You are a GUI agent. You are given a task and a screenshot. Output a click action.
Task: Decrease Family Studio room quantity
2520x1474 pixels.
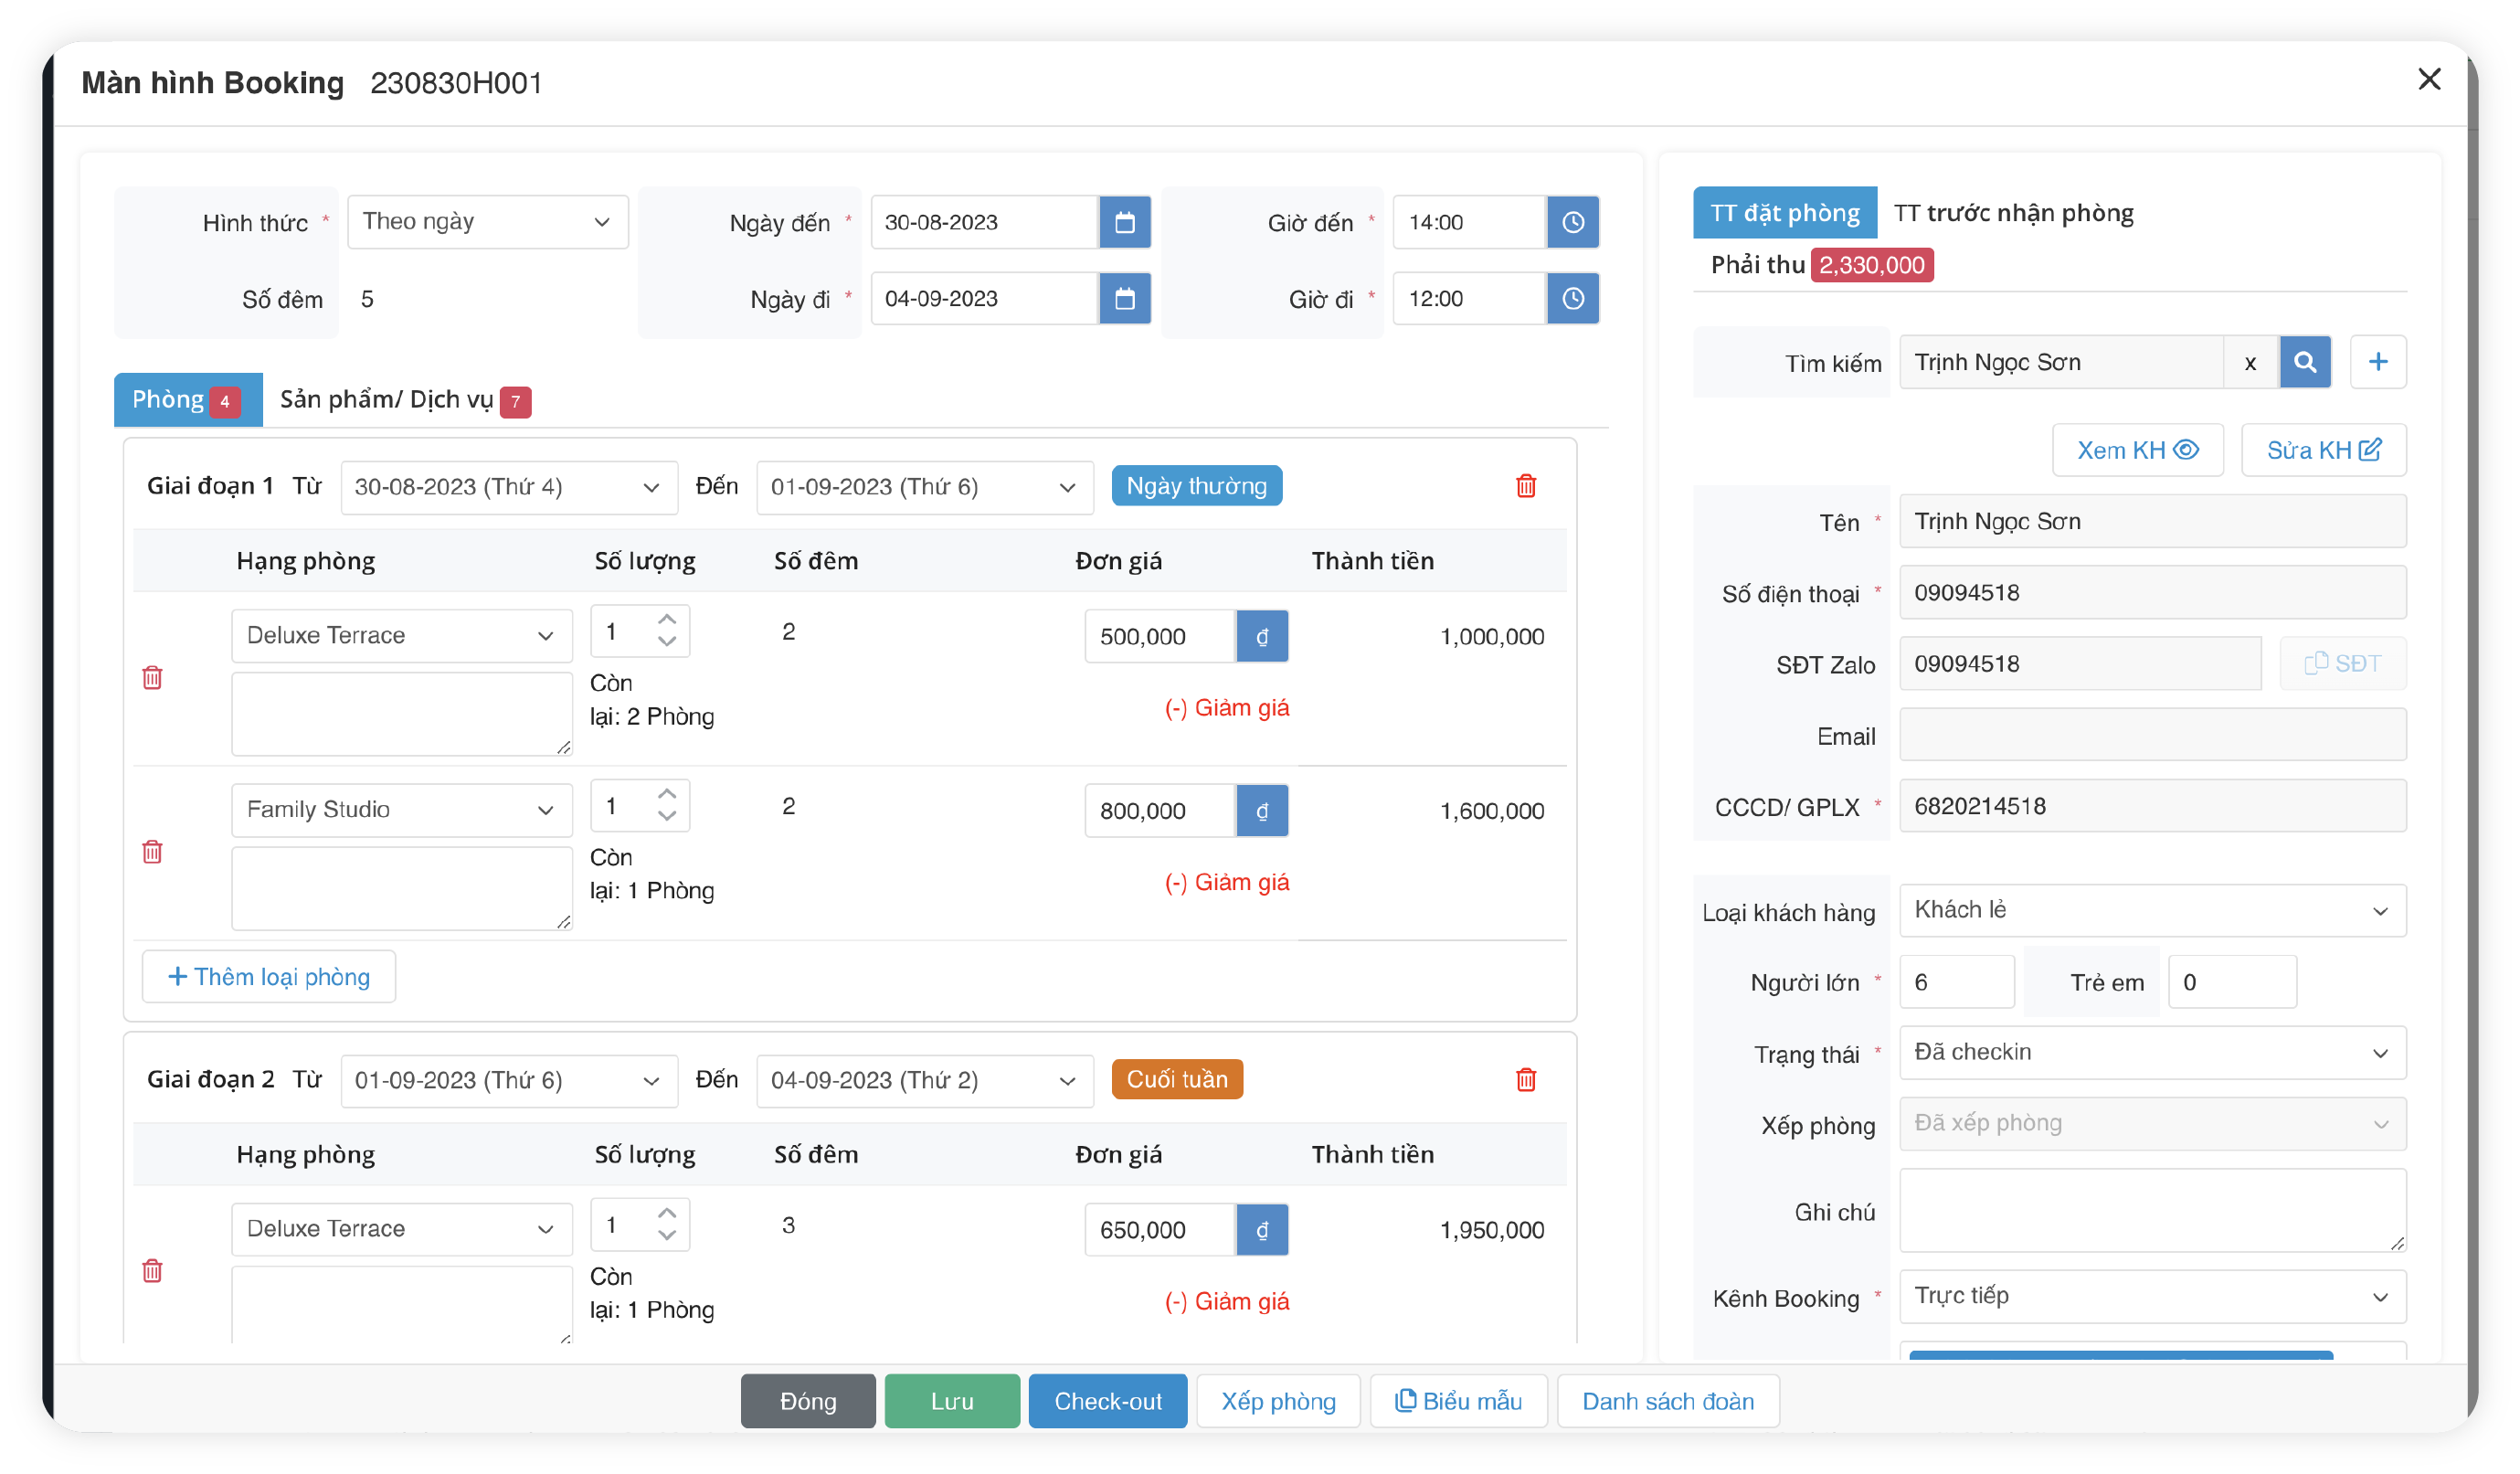(667, 817)
